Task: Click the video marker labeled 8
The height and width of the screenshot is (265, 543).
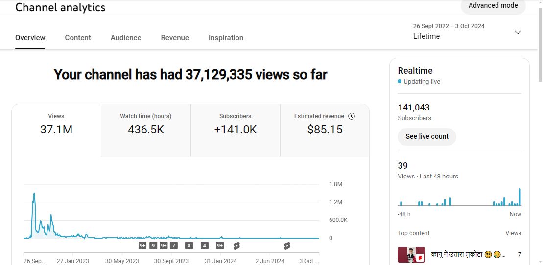Action: 189,245
